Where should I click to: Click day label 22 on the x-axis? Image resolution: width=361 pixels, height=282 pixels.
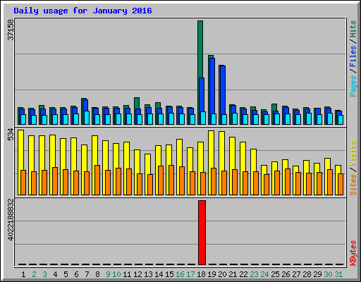click(x=243, y=274)
